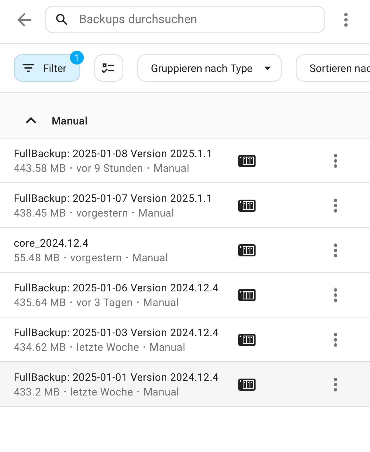Open the Filter button
This screenshot has width=370, height=452.
coord(47,68)
